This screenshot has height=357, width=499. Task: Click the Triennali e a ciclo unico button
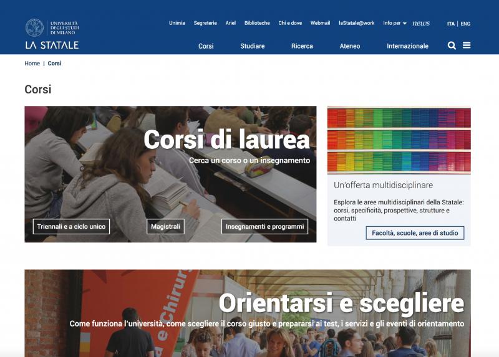[71, 226]
